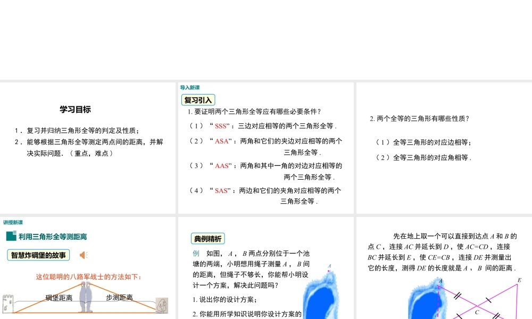532x319 pixels.
Task: Click the fortress tower illustration in the diagram
Action: 8,303
